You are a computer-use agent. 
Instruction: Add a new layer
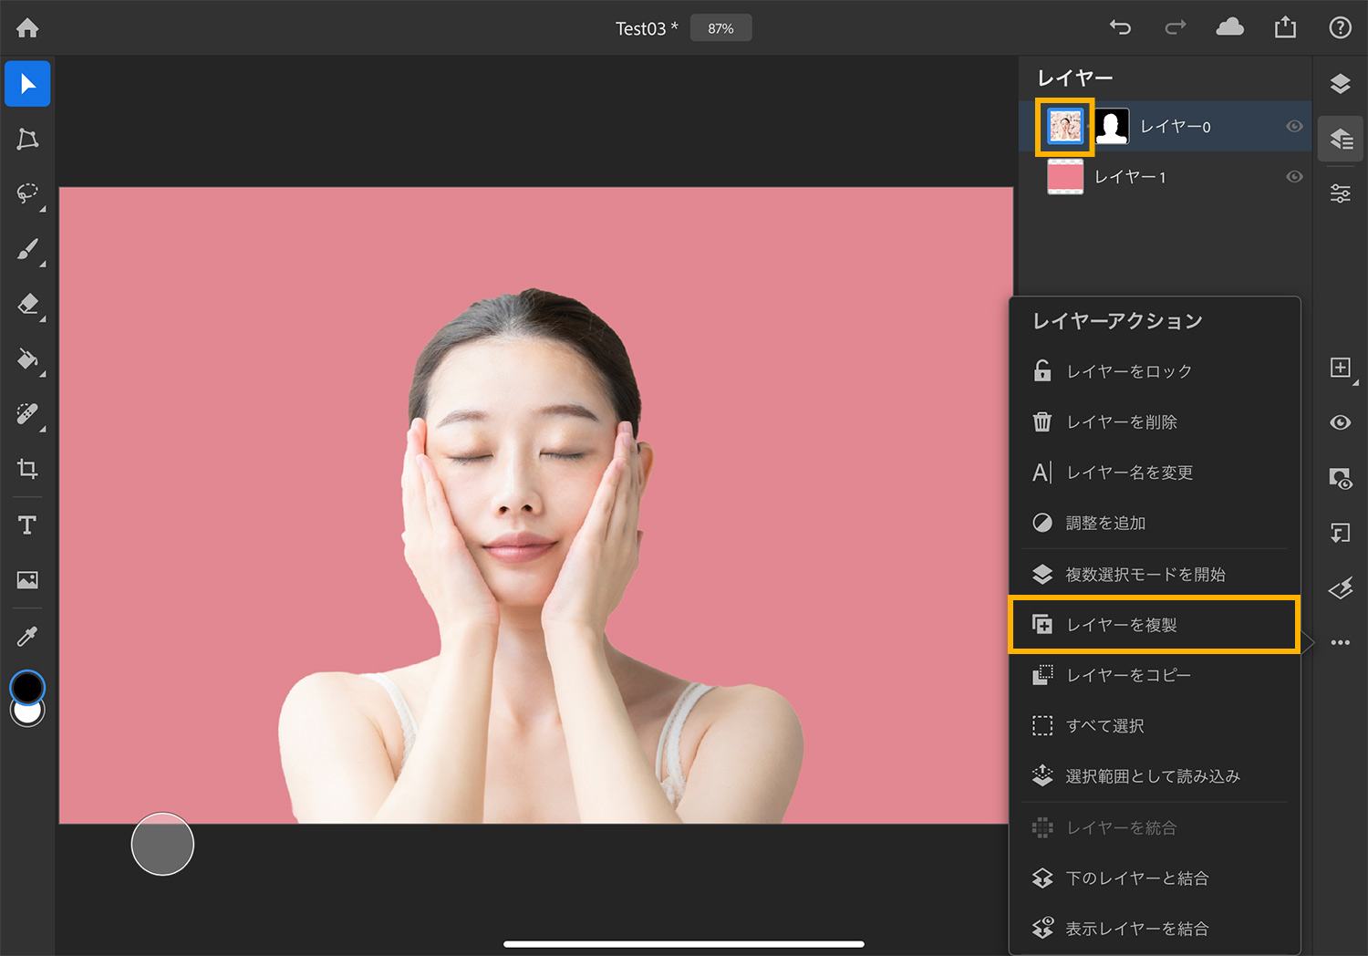(1340, 368)
